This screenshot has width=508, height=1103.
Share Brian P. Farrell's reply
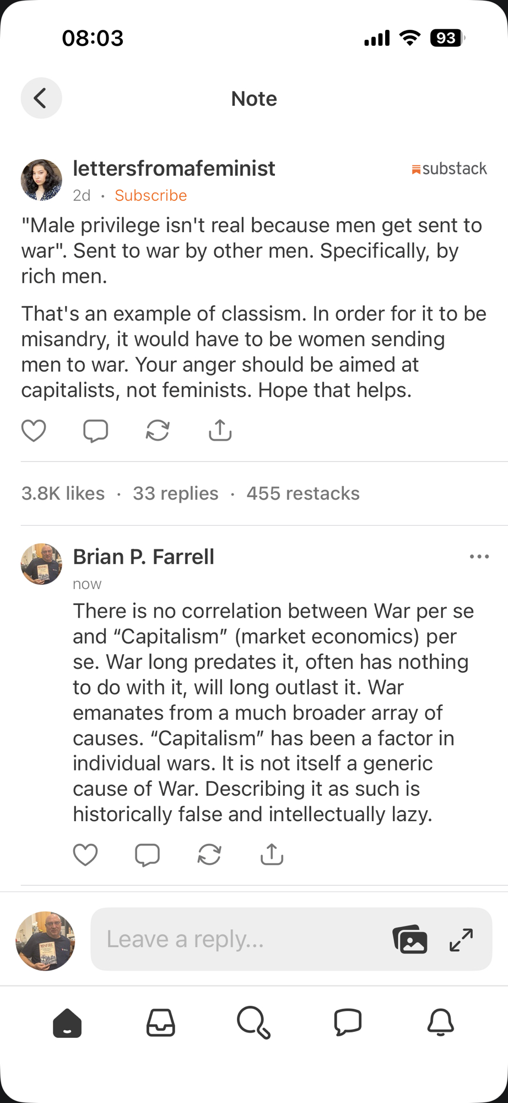tap(272, 855)
